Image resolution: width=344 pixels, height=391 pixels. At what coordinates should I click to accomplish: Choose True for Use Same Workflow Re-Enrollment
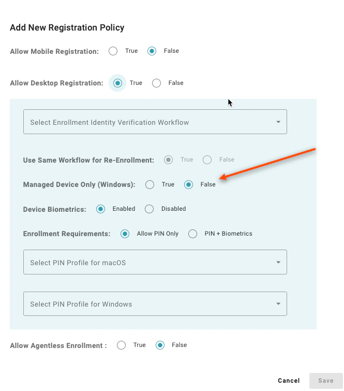(x=169, y=160)
